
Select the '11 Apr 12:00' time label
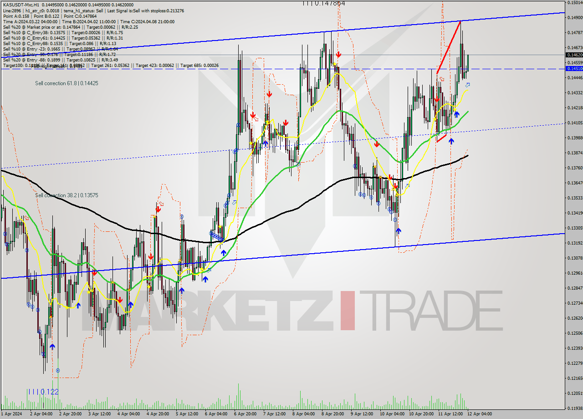click(x=450, y=414)
